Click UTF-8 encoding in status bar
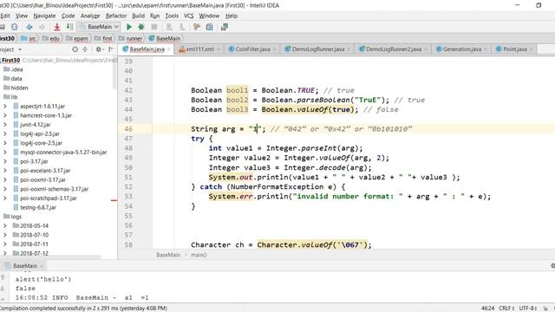This screenshot has width=555, height=312. pos(528,309)
